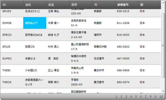The height and width of the screenshot is (100, 166).
Task: Sort by the ID column header
Action: click(x=12, y=5)
